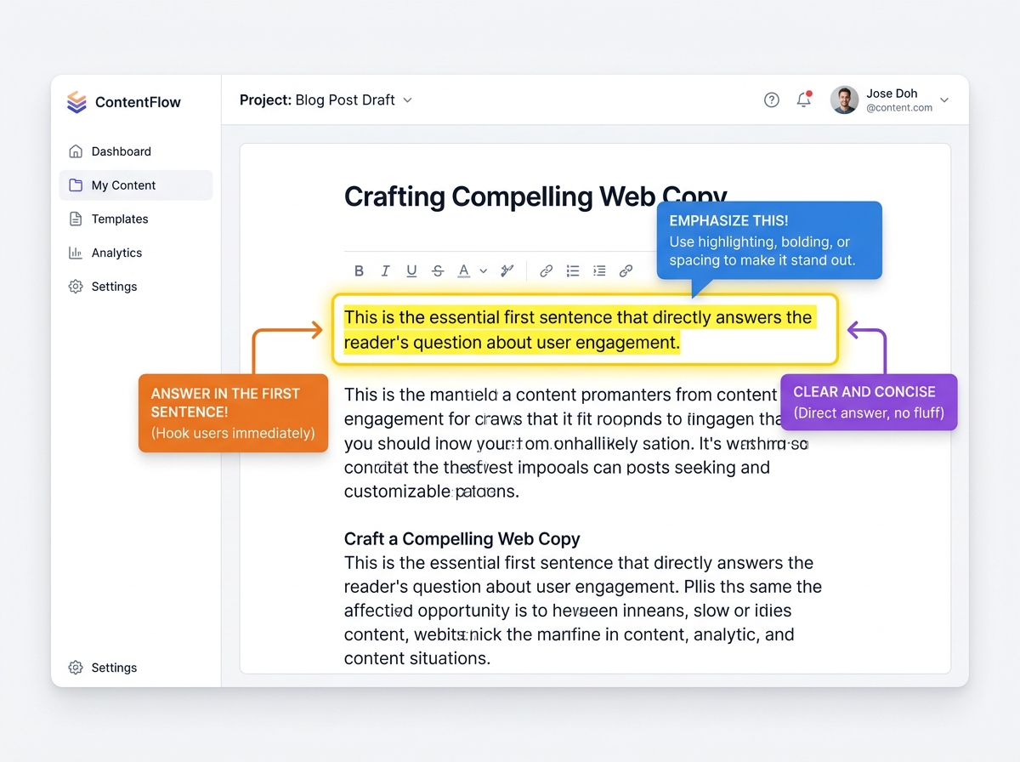
Task: Click the yellow highlighted first sentence
Action: [x=579, y=330]
